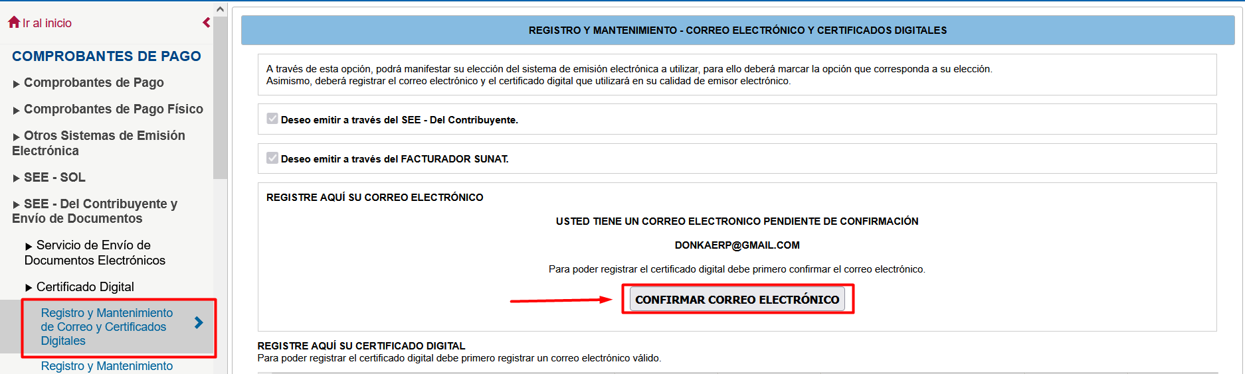Toggle 'Deseo emitir a través del FACTURADOR SUNAT' checkbox
The image size is (1245, 374).
tap(272, 158)
